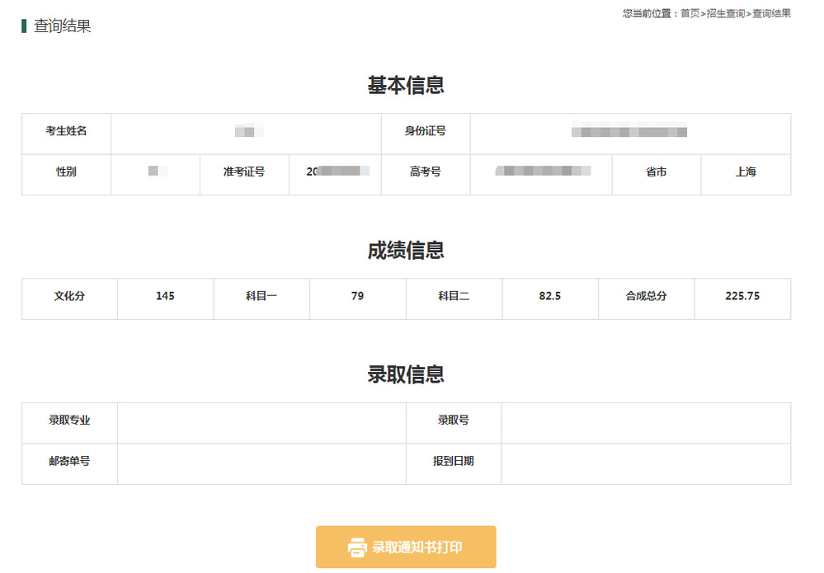Select the 基本信息 section heading

[406, 86]
